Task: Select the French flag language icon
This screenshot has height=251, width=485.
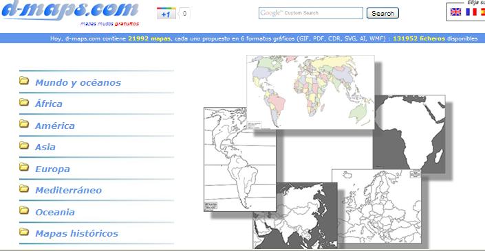Action: 471,12
